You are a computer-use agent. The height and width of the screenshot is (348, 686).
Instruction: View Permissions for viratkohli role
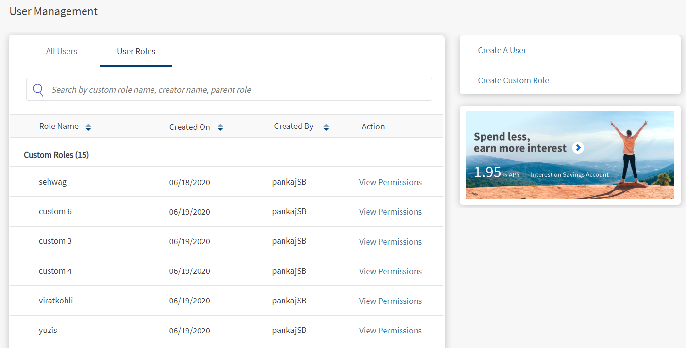[390, 301]
